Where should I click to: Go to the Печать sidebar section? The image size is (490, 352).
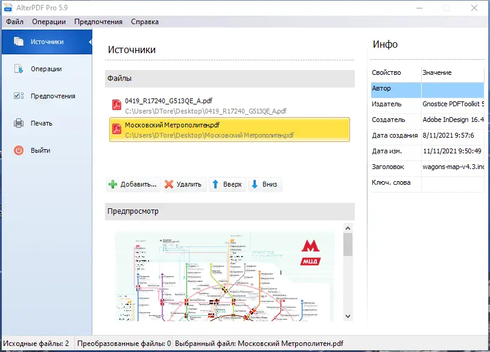pyautogui.click(x=41, y=123)
